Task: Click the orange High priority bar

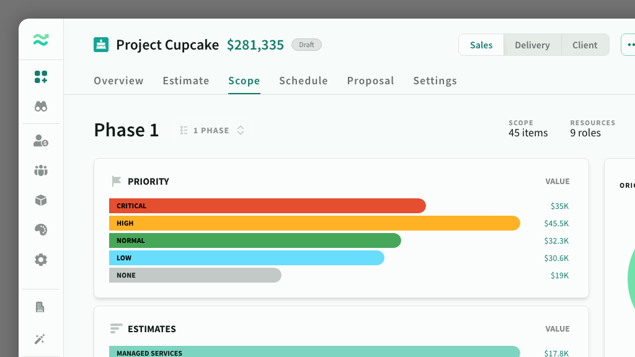Action: coord(314,223)
